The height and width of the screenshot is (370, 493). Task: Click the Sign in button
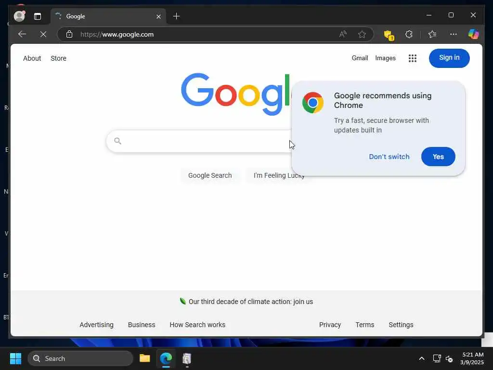pos(449,58)
